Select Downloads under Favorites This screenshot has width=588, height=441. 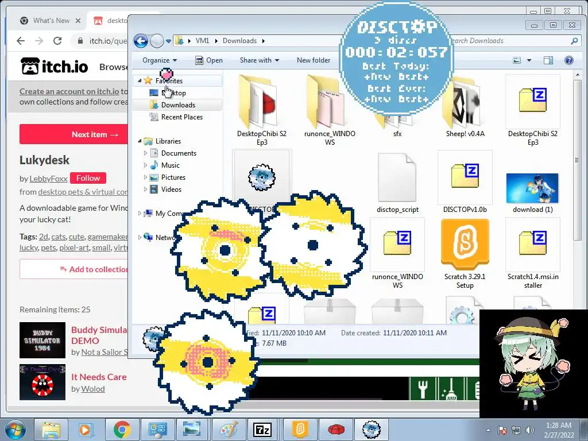click(178, 105)
